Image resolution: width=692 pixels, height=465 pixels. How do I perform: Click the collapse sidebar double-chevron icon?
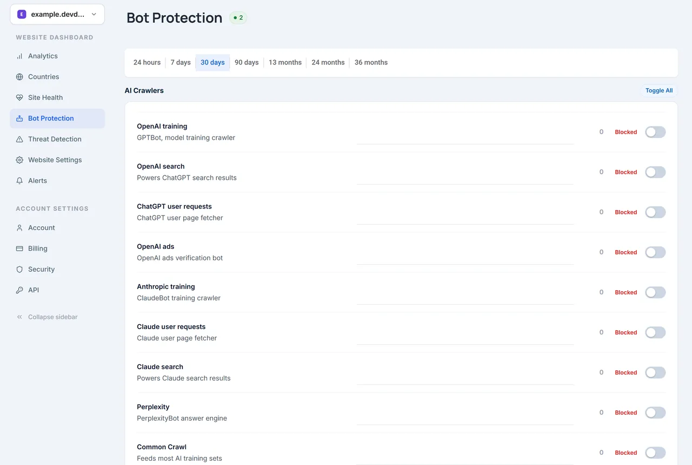point(19,317)
